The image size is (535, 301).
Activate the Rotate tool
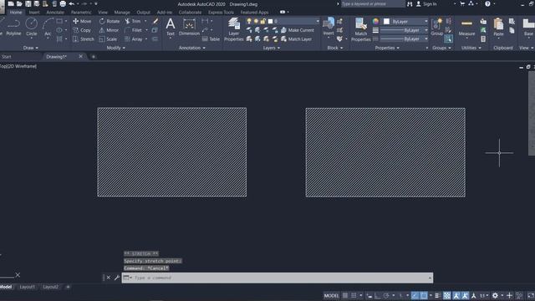(110, 21)
